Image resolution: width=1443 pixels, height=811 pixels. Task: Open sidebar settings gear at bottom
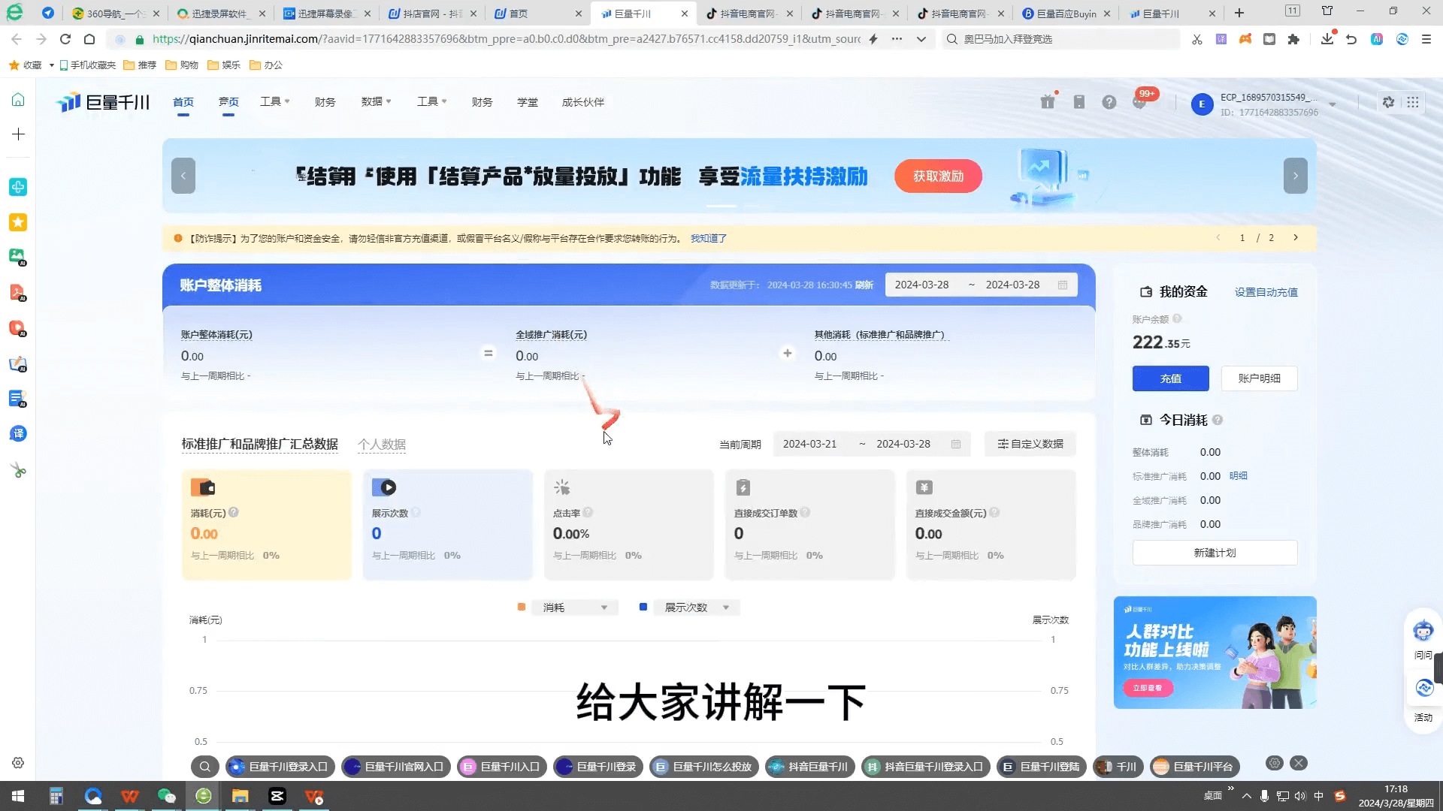pos(18,763)
